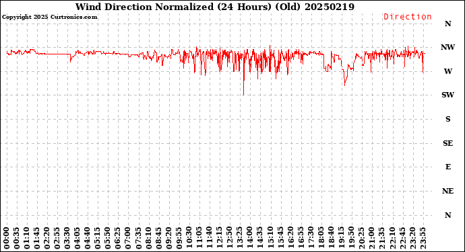Click the 15:45 time label
Viewport: 465px width, 252px height.
point(280,239)
